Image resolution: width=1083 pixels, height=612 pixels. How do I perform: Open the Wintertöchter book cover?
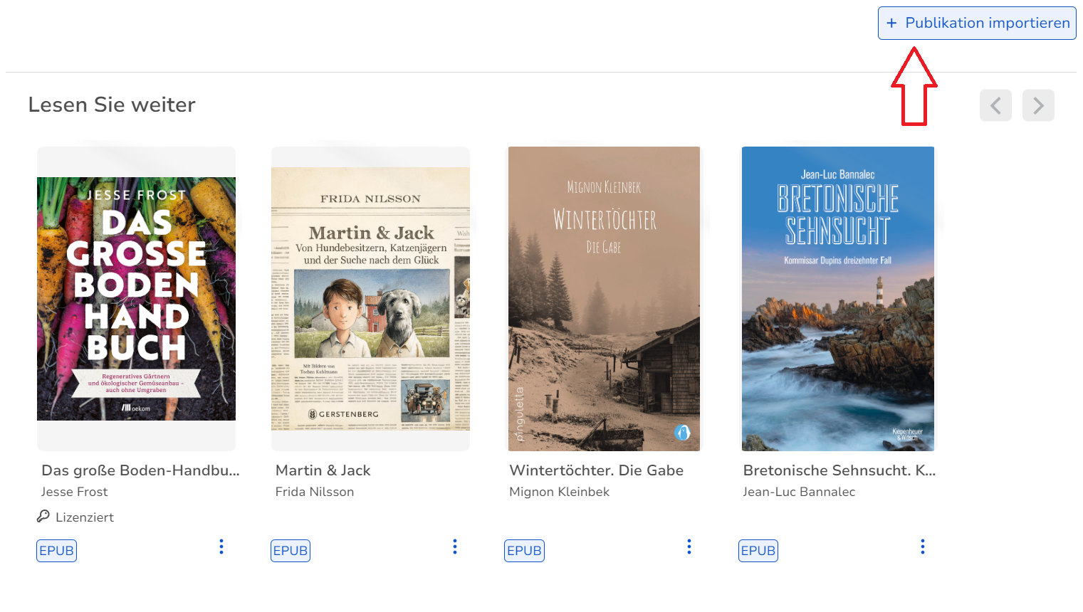[604, 299]
